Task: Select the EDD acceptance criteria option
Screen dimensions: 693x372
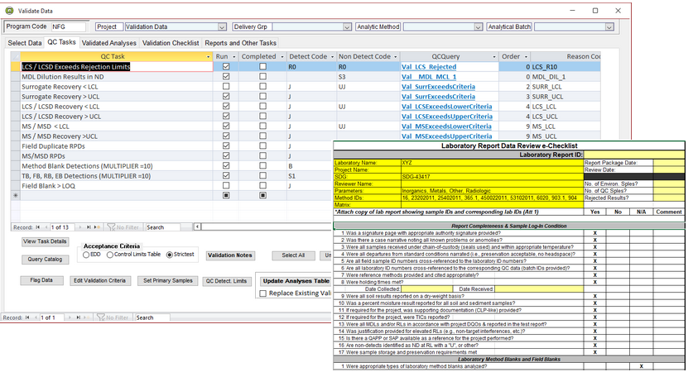Action: [x=86, y=255]
